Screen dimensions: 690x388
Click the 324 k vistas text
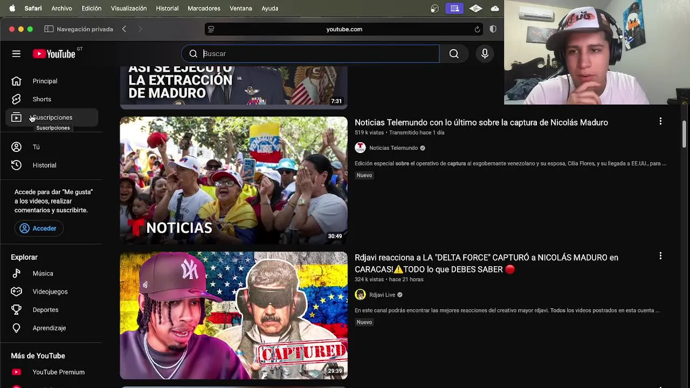(369, 279)
